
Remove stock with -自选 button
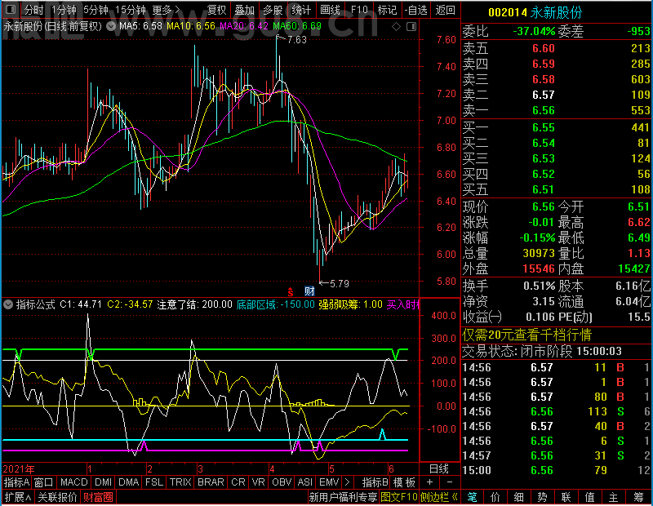415,10
